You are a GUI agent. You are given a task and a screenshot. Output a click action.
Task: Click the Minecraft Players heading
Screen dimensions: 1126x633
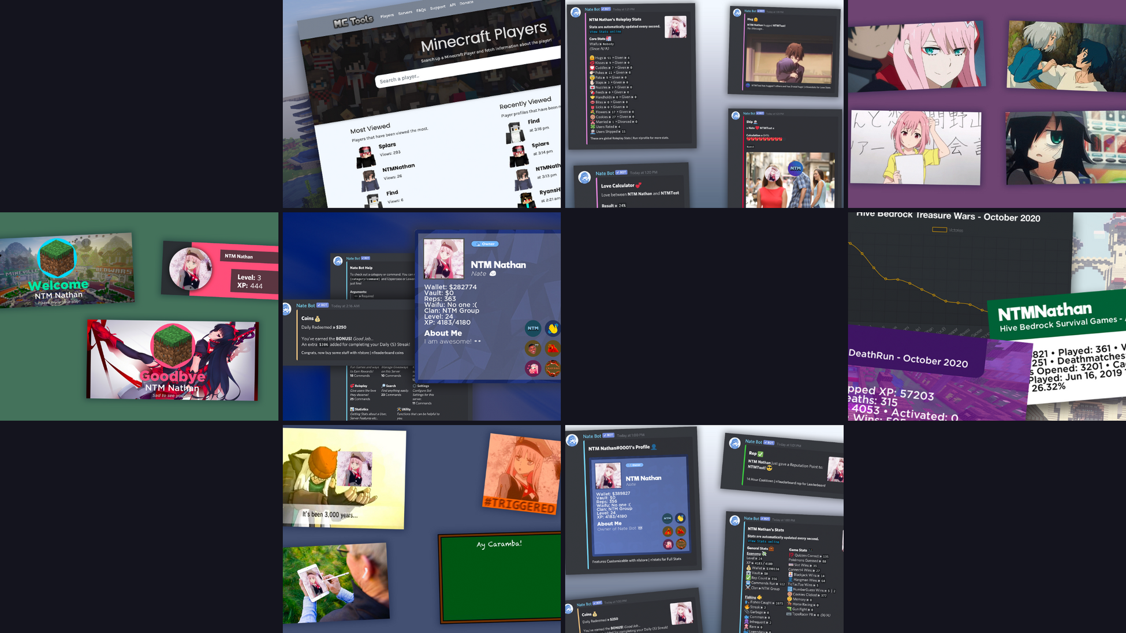click(x=483, y=36)
